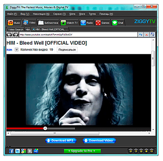Click the Подписаться subscribe button

[x=67, y=50]
